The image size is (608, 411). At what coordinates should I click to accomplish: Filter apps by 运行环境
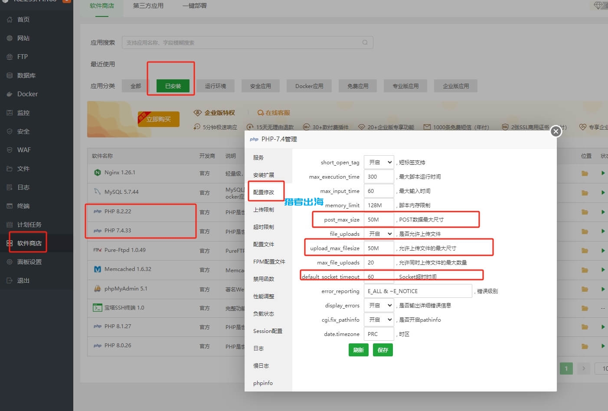[216, 86]
